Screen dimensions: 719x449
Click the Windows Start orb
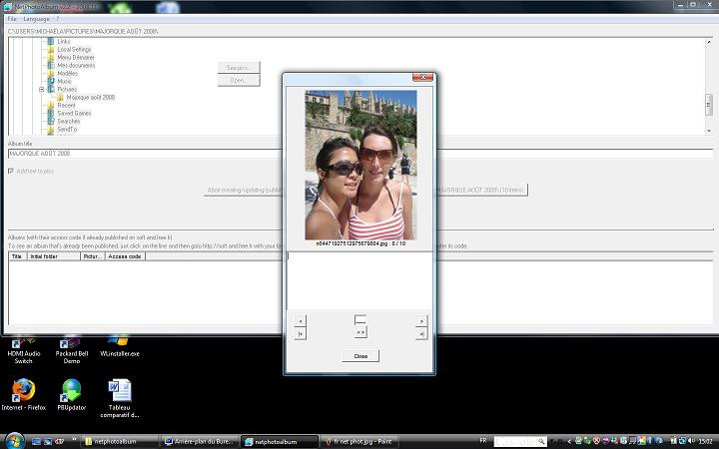(14, 441)
